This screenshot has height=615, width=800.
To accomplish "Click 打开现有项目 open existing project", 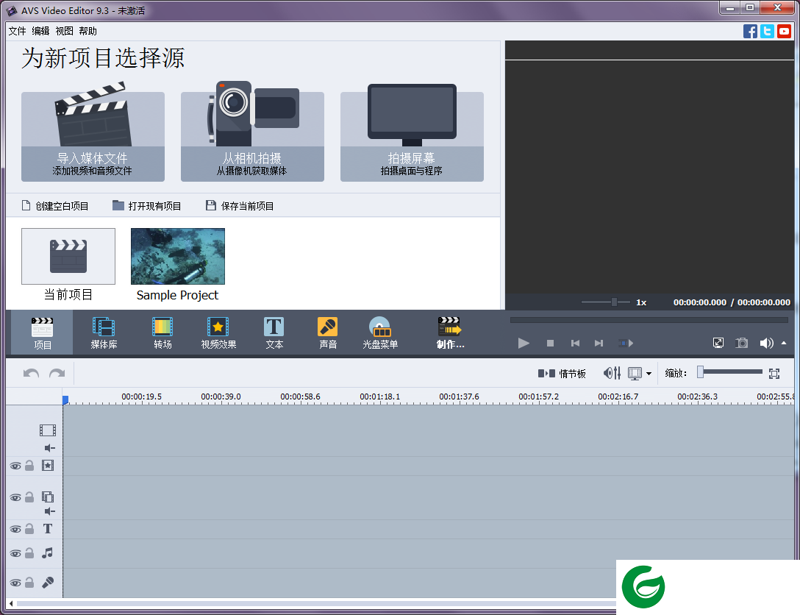I will [x=147, y=206].
